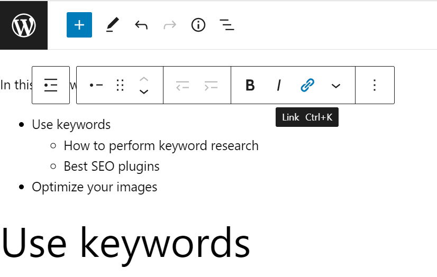437x277 pixels.
Task: Expand more rich text options chevron
Action: point(336,86)
